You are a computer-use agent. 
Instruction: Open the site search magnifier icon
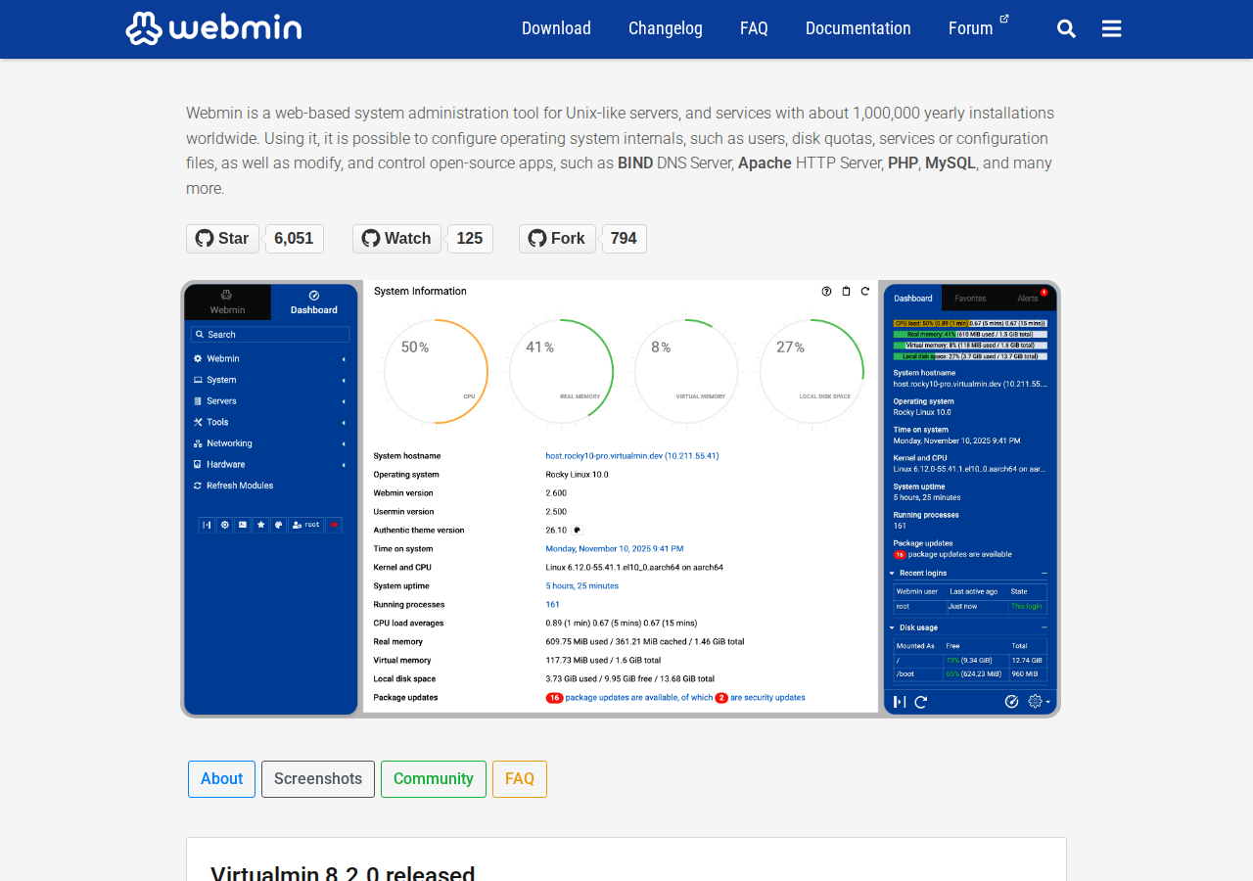(x=1066, y=28)
